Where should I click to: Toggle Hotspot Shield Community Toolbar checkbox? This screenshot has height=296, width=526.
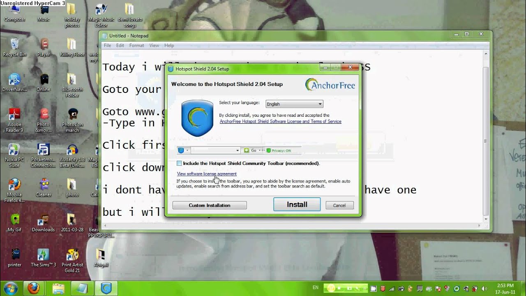179,163
